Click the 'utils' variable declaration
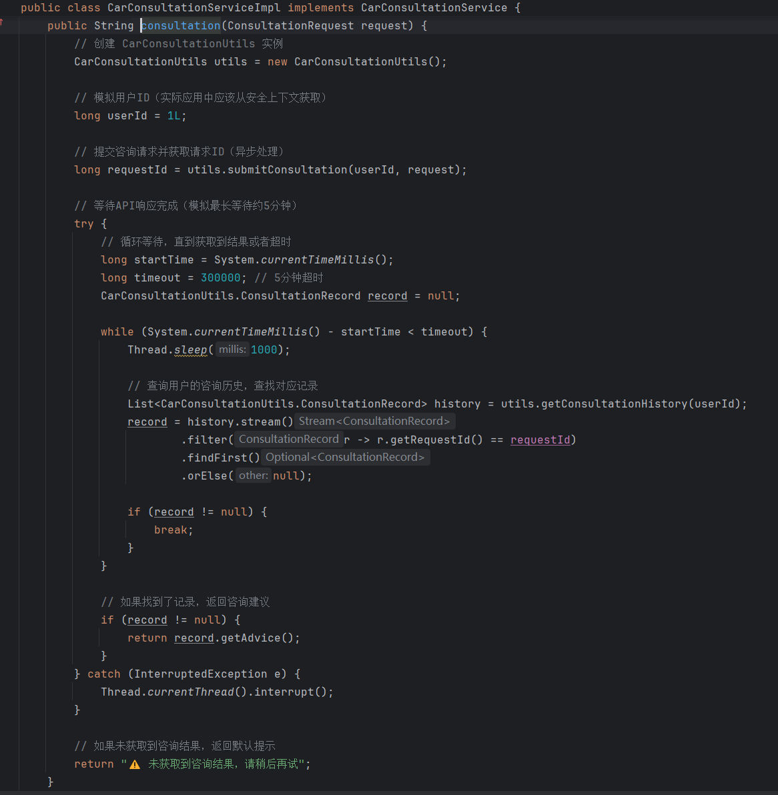The width and height of the screenshot is (778, 795). pyautogui.click(x=230, y=61)
